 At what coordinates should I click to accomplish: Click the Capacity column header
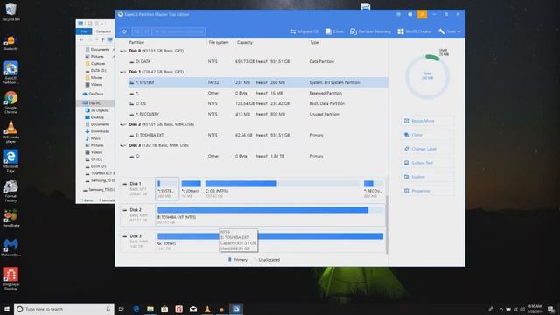tap(245, 42)
